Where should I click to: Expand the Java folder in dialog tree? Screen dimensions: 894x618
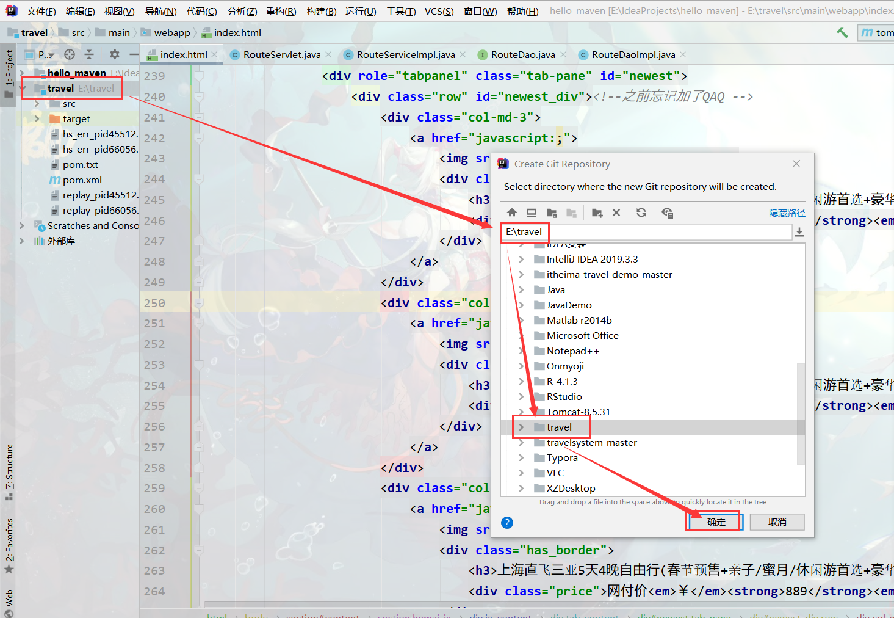pos(521,289)
